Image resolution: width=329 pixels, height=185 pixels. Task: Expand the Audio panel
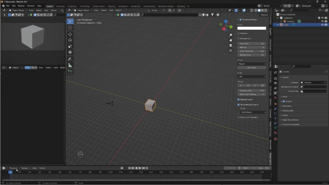(x=303, y=115)
